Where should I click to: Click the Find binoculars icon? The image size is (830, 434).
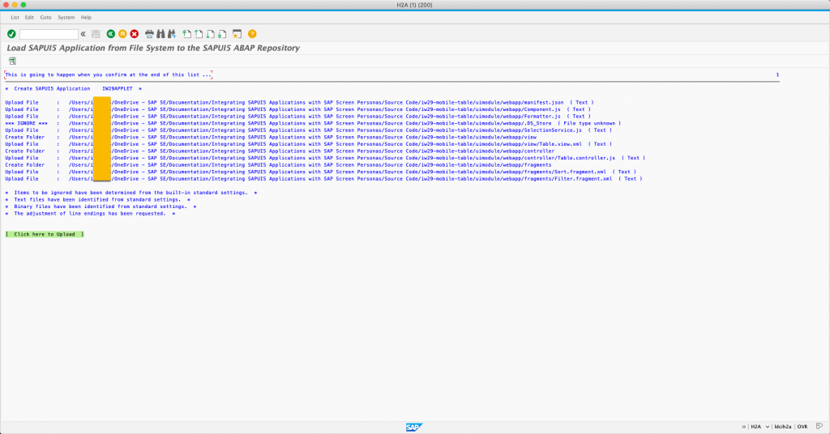tap(160, 34)
